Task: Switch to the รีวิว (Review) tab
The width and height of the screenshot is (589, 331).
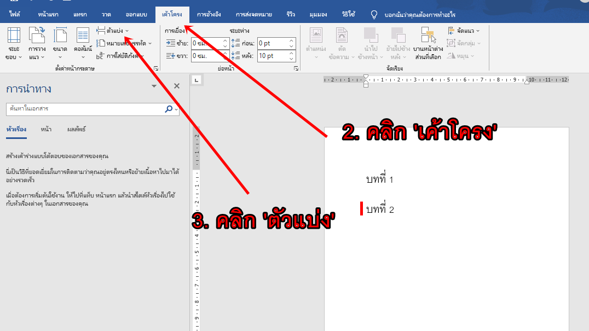Action: 291,15
